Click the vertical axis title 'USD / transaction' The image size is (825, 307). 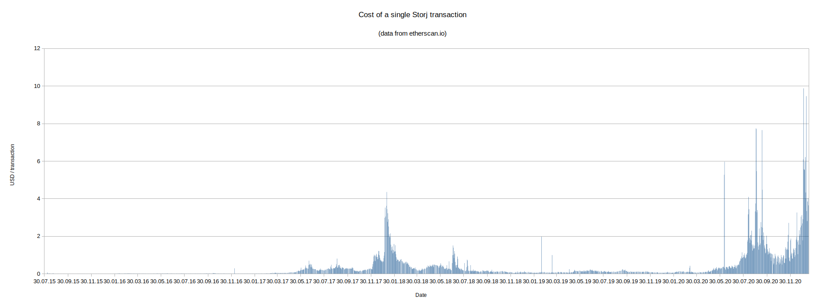12,164
